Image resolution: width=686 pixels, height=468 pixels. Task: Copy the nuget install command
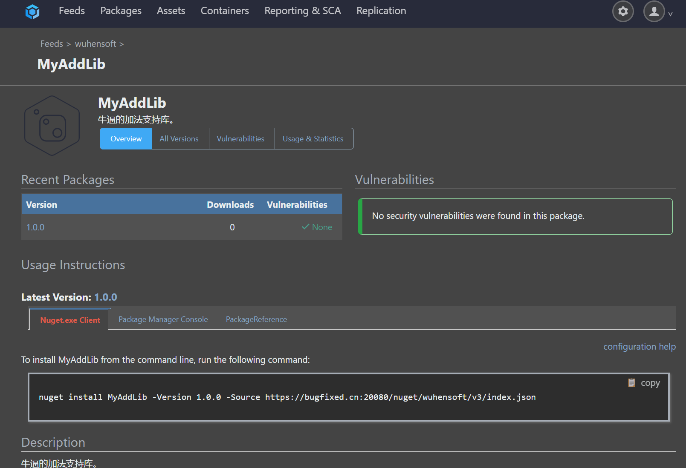(644, 383)
